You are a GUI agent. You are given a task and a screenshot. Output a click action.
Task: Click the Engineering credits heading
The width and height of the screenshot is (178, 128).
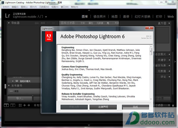point(68,48)
